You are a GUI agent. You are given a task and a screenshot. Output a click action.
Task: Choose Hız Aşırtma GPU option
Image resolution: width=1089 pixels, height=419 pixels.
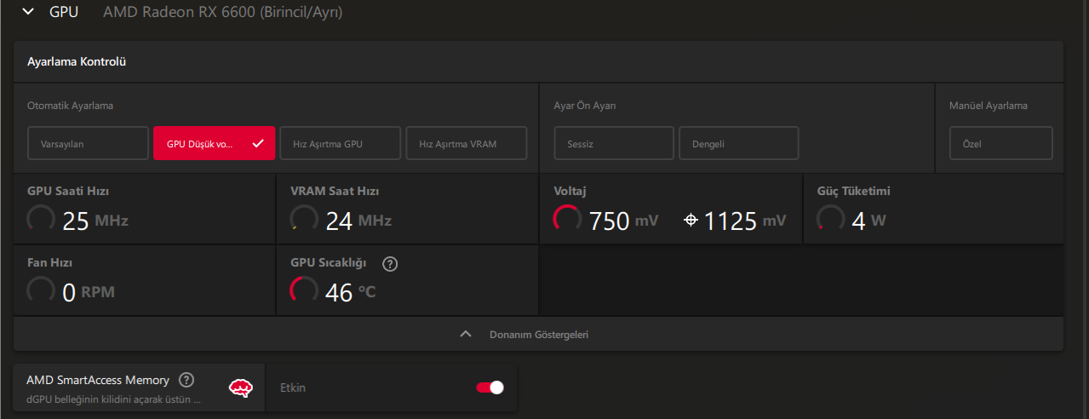point(340,143)
